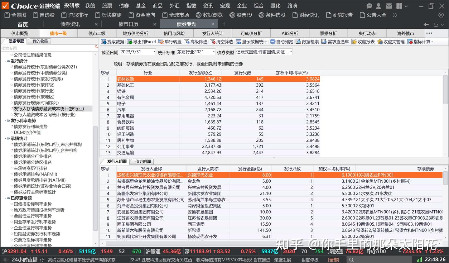Toggle 单行转置 single row transpose
Viewport: 449px width, 263px height.
[170, 41]
